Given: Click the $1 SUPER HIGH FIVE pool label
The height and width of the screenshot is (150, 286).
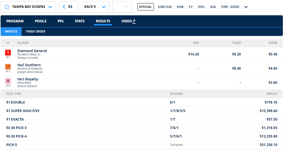Looking at the screenshot, I should (23, 111).
